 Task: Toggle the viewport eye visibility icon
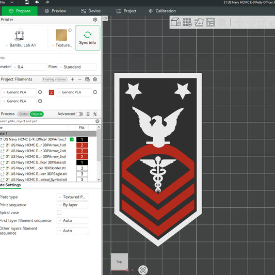click(105, 19)
